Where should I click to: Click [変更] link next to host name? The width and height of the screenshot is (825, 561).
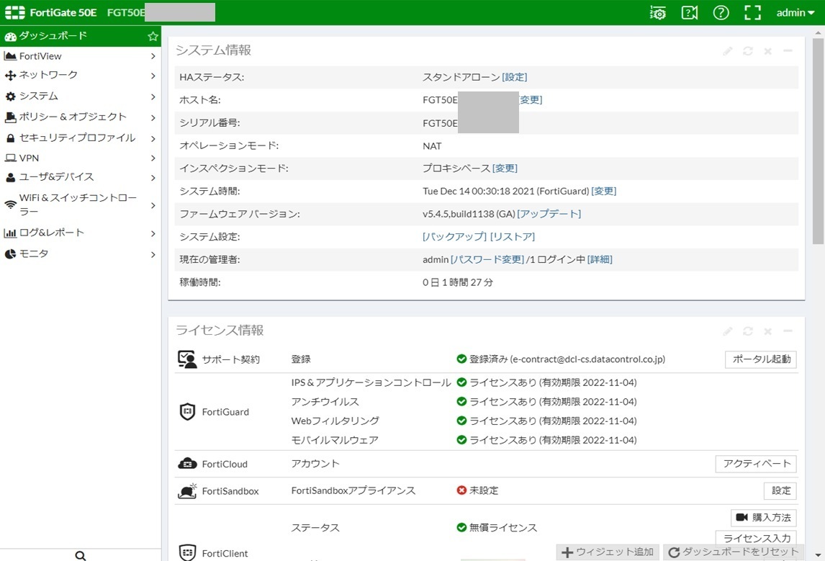tap(531, 100)
